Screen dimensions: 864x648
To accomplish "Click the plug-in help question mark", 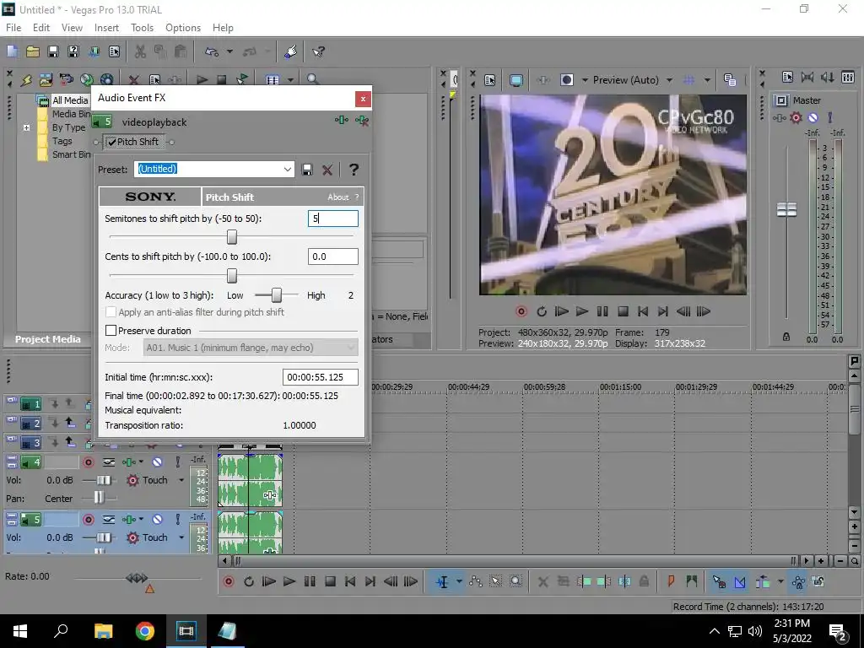I will coord(354,169).
